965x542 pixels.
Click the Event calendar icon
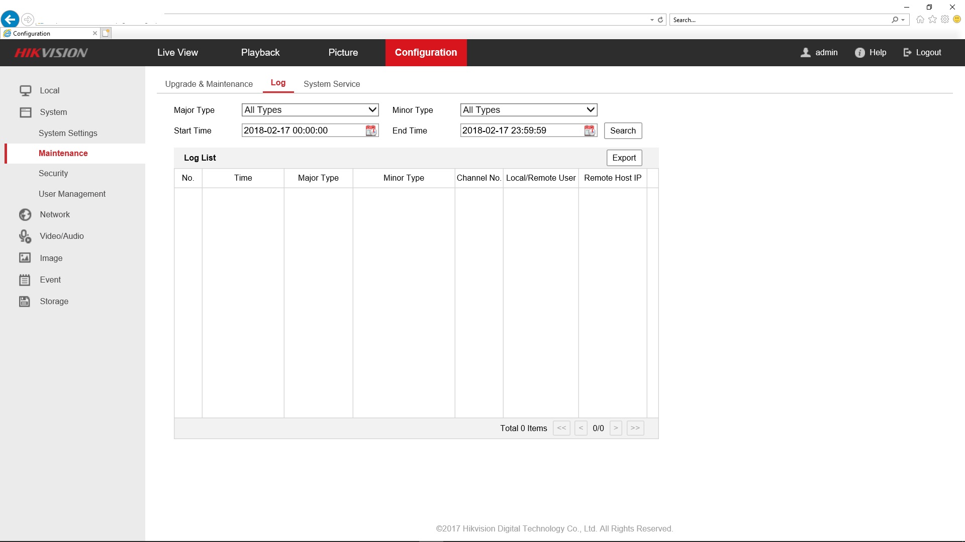25,280
